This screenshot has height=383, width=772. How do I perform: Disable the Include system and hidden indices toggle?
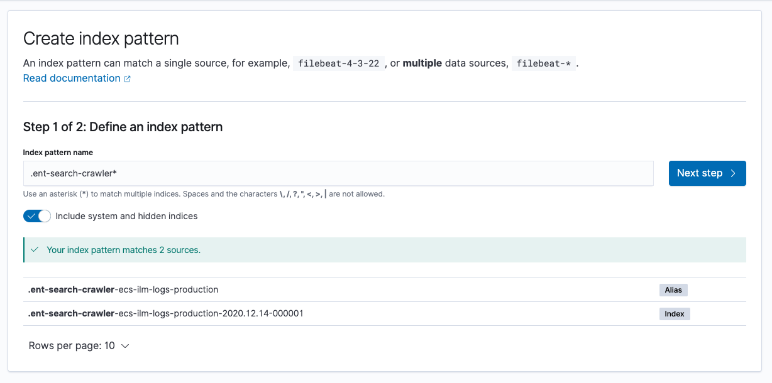point(37,215)
